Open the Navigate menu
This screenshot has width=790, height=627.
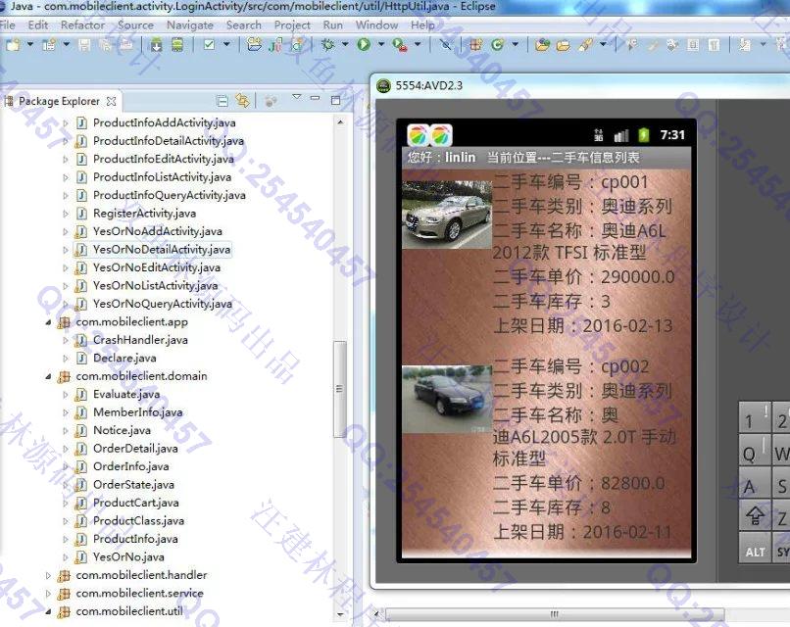[190, 24]
